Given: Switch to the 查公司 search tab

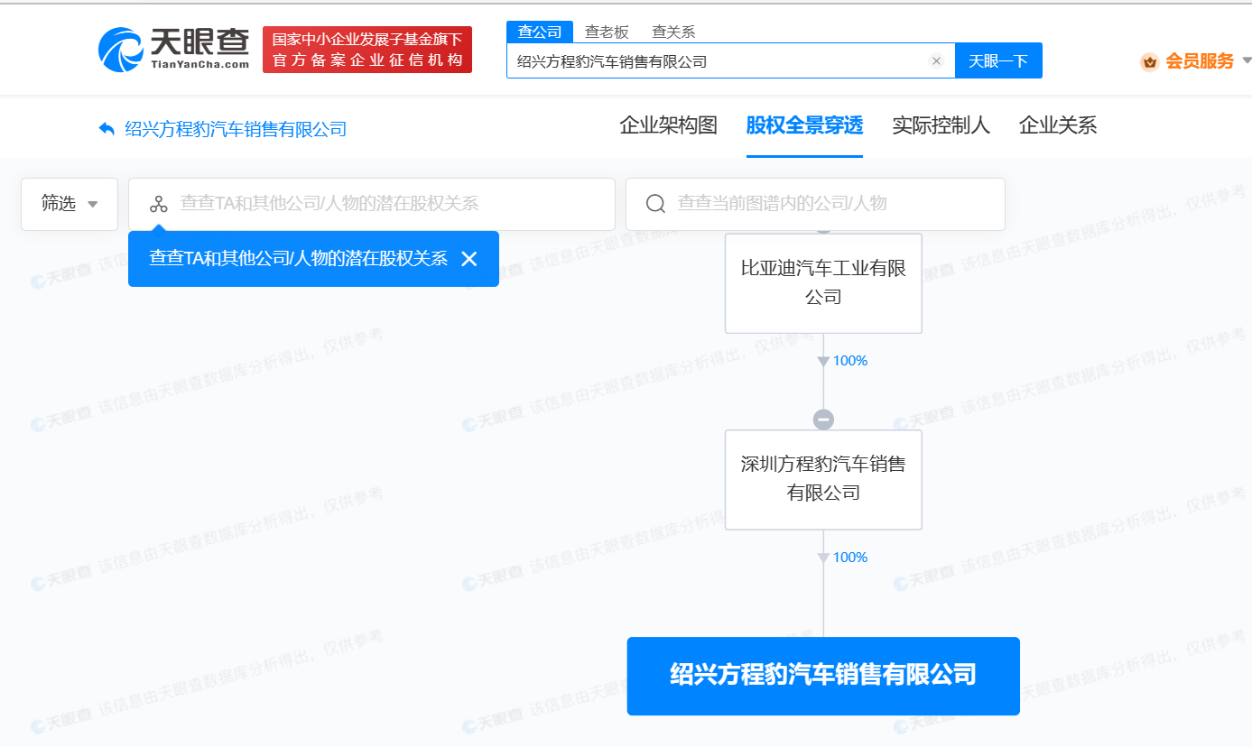Looking at the screenshot, I should 540,32.
